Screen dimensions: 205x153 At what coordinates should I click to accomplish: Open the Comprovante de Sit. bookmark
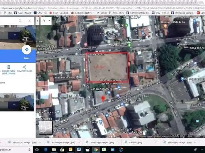(138, 13)
